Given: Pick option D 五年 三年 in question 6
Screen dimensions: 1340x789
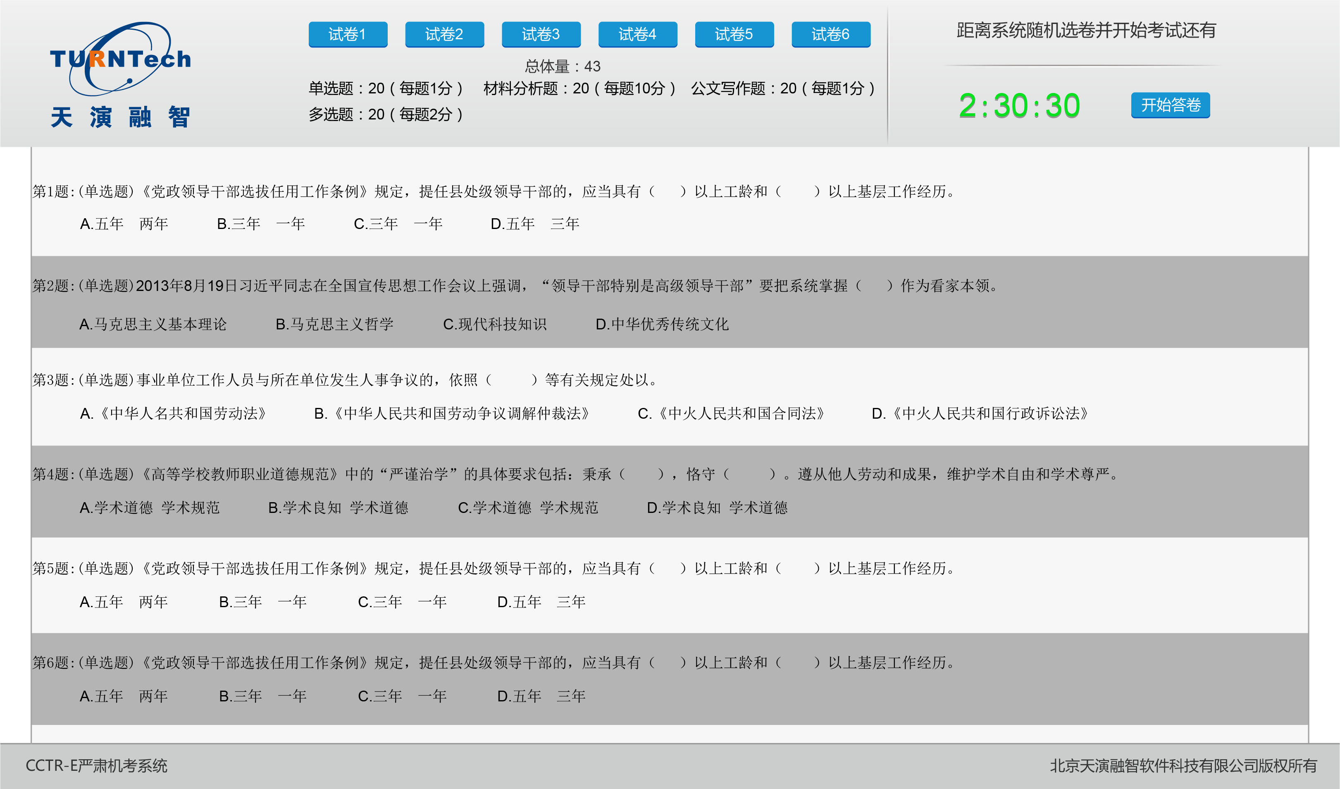Looking at the screenshot, I should tap(541, 696).
